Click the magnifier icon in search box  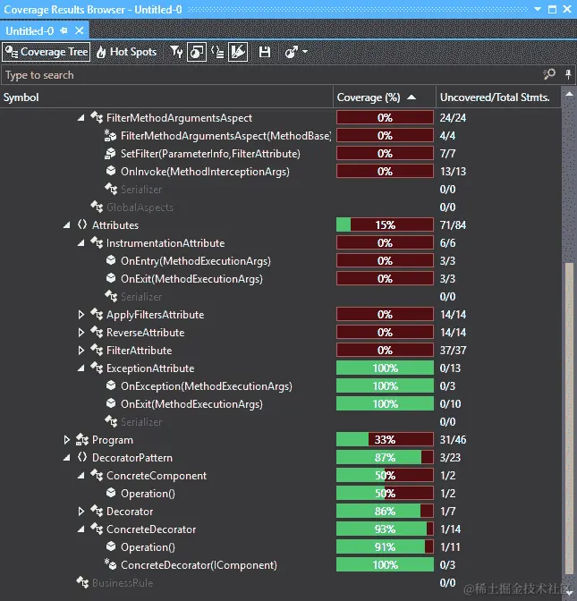[x=549, y=74]
